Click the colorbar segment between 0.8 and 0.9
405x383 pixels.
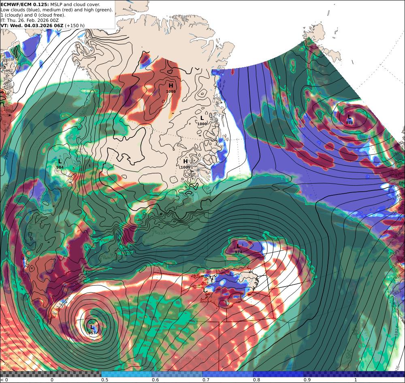(x=279, y=374)
